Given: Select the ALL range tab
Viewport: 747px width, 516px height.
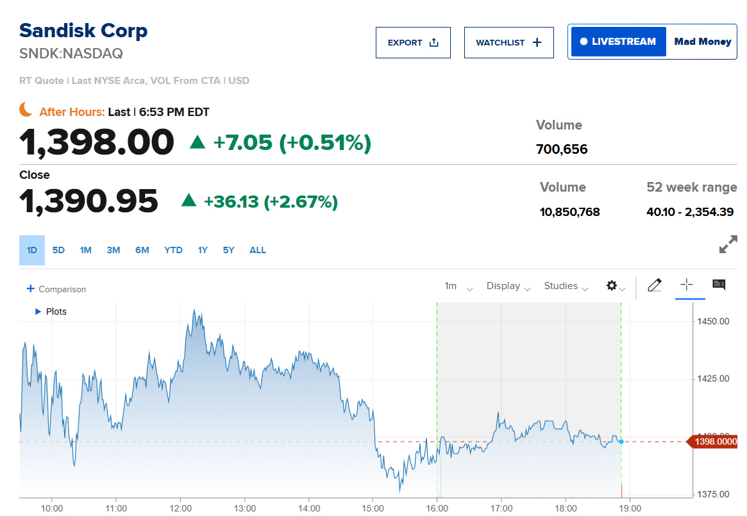Looking at the screenshot, I should [258, 250].
